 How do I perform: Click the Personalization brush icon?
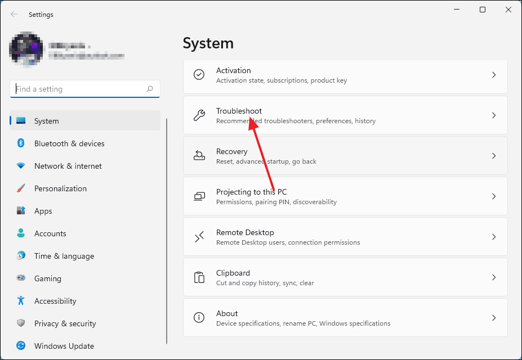tap(21, 188)
